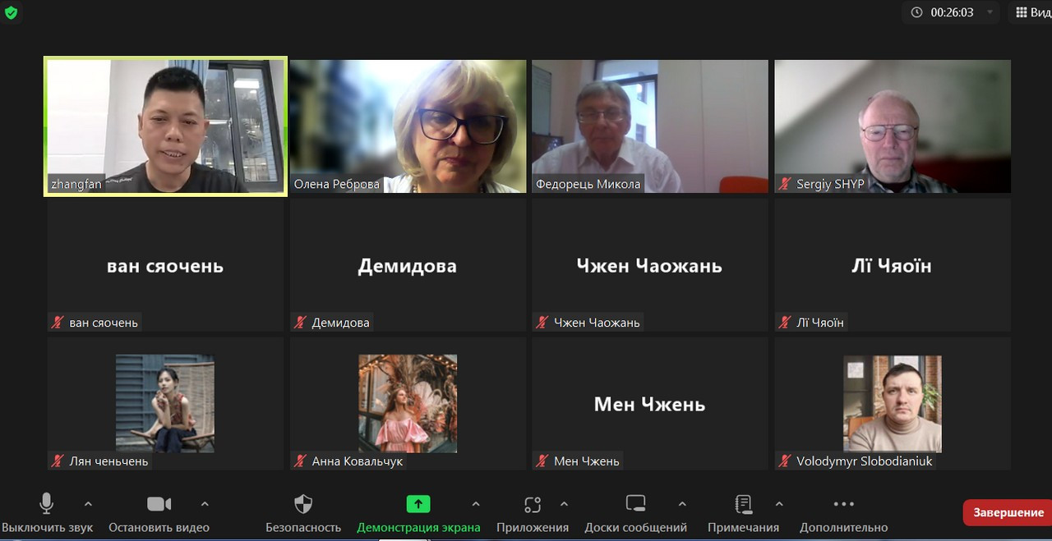Expand the Приложения options arrow
The width and height of the screenshot is (1052, 541).
click(564, 504)
